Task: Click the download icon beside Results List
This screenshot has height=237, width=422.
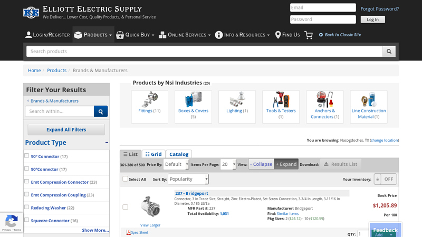Action: pos(326,164)
